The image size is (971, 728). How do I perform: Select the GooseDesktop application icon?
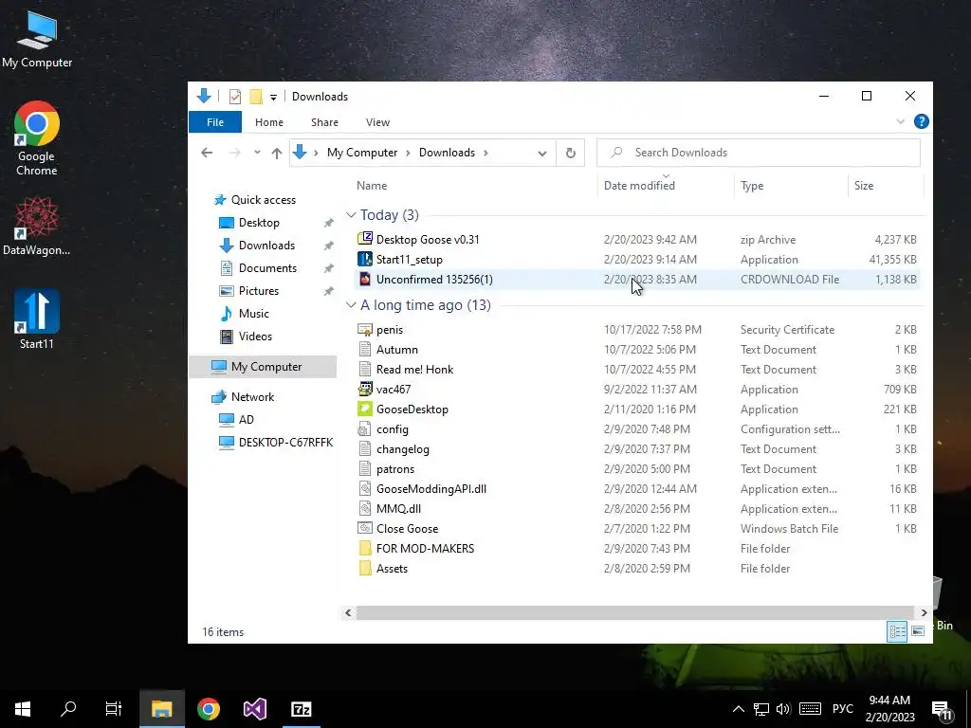(365, 409)
